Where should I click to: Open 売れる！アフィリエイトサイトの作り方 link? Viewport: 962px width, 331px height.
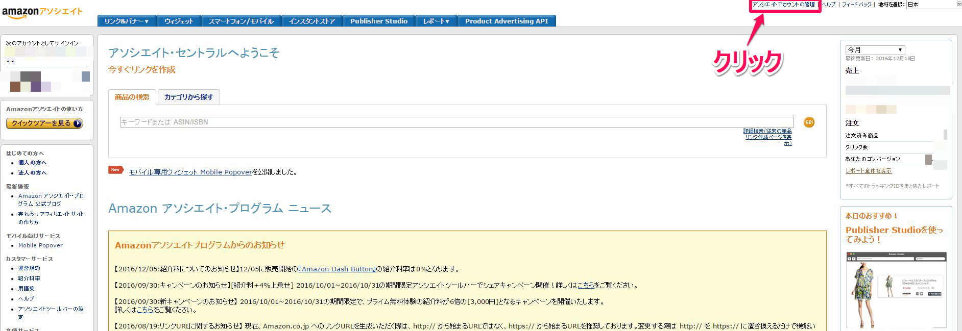[51, 218]
